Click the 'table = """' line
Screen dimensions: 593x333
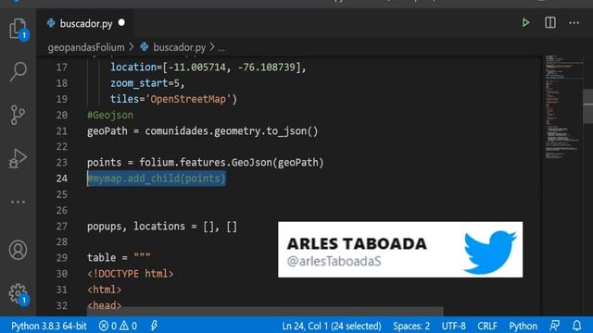[x=119, y=257]
